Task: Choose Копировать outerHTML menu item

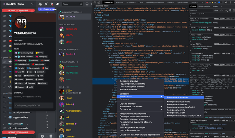Action: (178, 102)
